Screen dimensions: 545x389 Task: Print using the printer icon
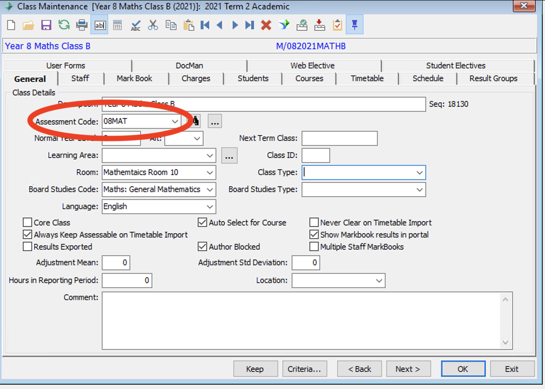pyautogui.click(x=82, y=25)
